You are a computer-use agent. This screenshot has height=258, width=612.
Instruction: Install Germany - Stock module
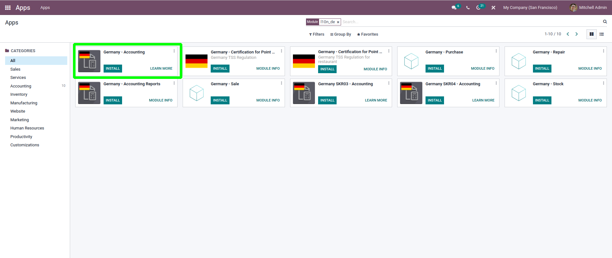click(542, 100)
